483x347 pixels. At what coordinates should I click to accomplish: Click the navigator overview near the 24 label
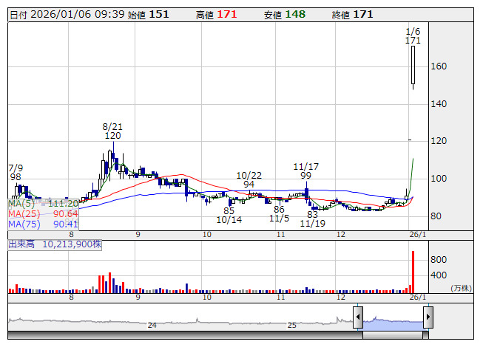pyautogui.click(x=152, y=323)
